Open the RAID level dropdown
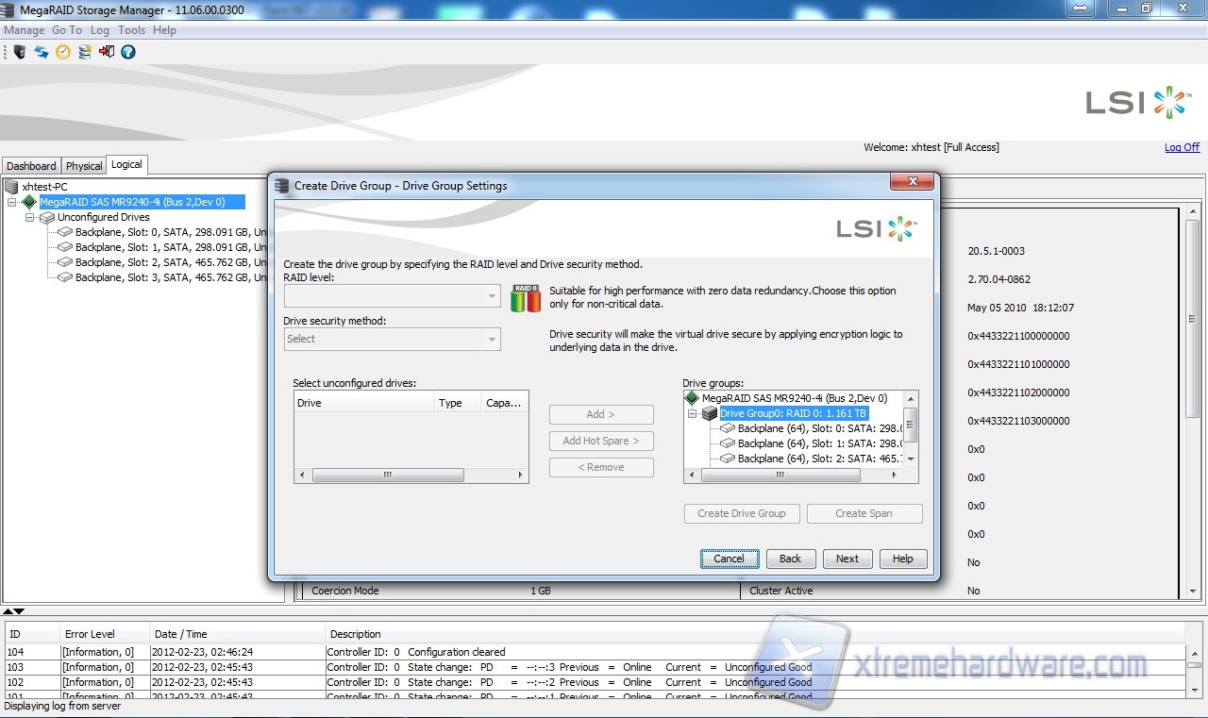Image resolution: width=1208 pixels, height=718 pixels. point(492,296)
